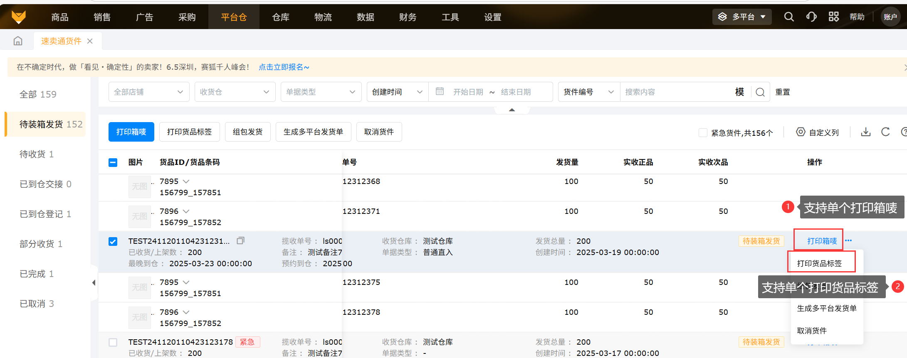Click the blue 打印箱唛 button
907x358 pixels.
click(x=131, y=132)
